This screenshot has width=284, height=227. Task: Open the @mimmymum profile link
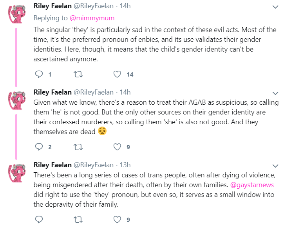pos(92,18)
